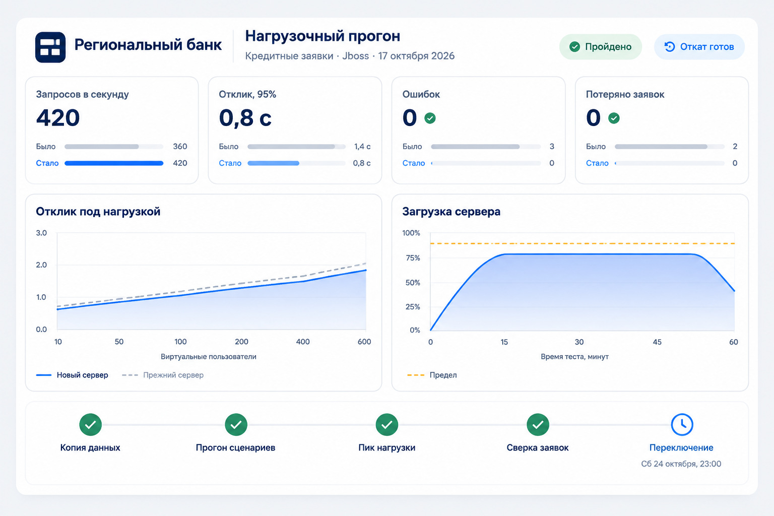This screenshot has width=774, height=516.
Task: Click the Сверка заявок step label
Action: (538, 447)
